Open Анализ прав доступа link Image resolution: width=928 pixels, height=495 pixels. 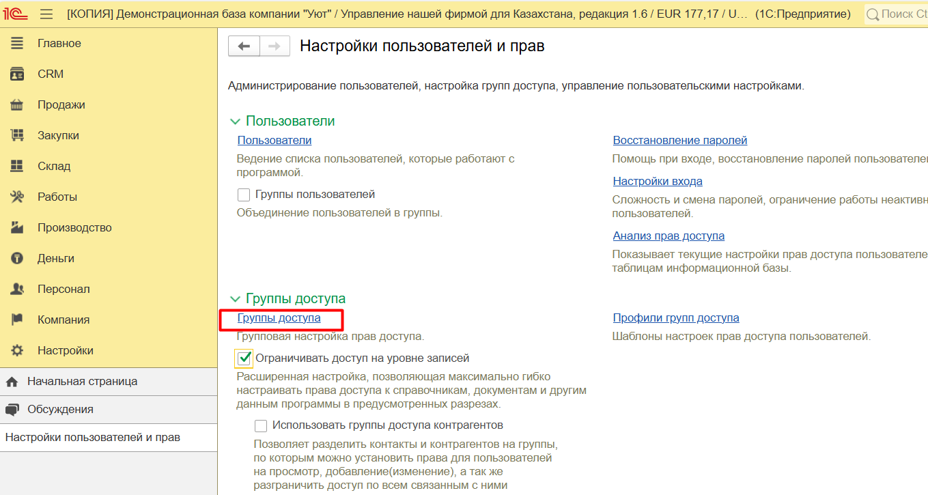669,236
